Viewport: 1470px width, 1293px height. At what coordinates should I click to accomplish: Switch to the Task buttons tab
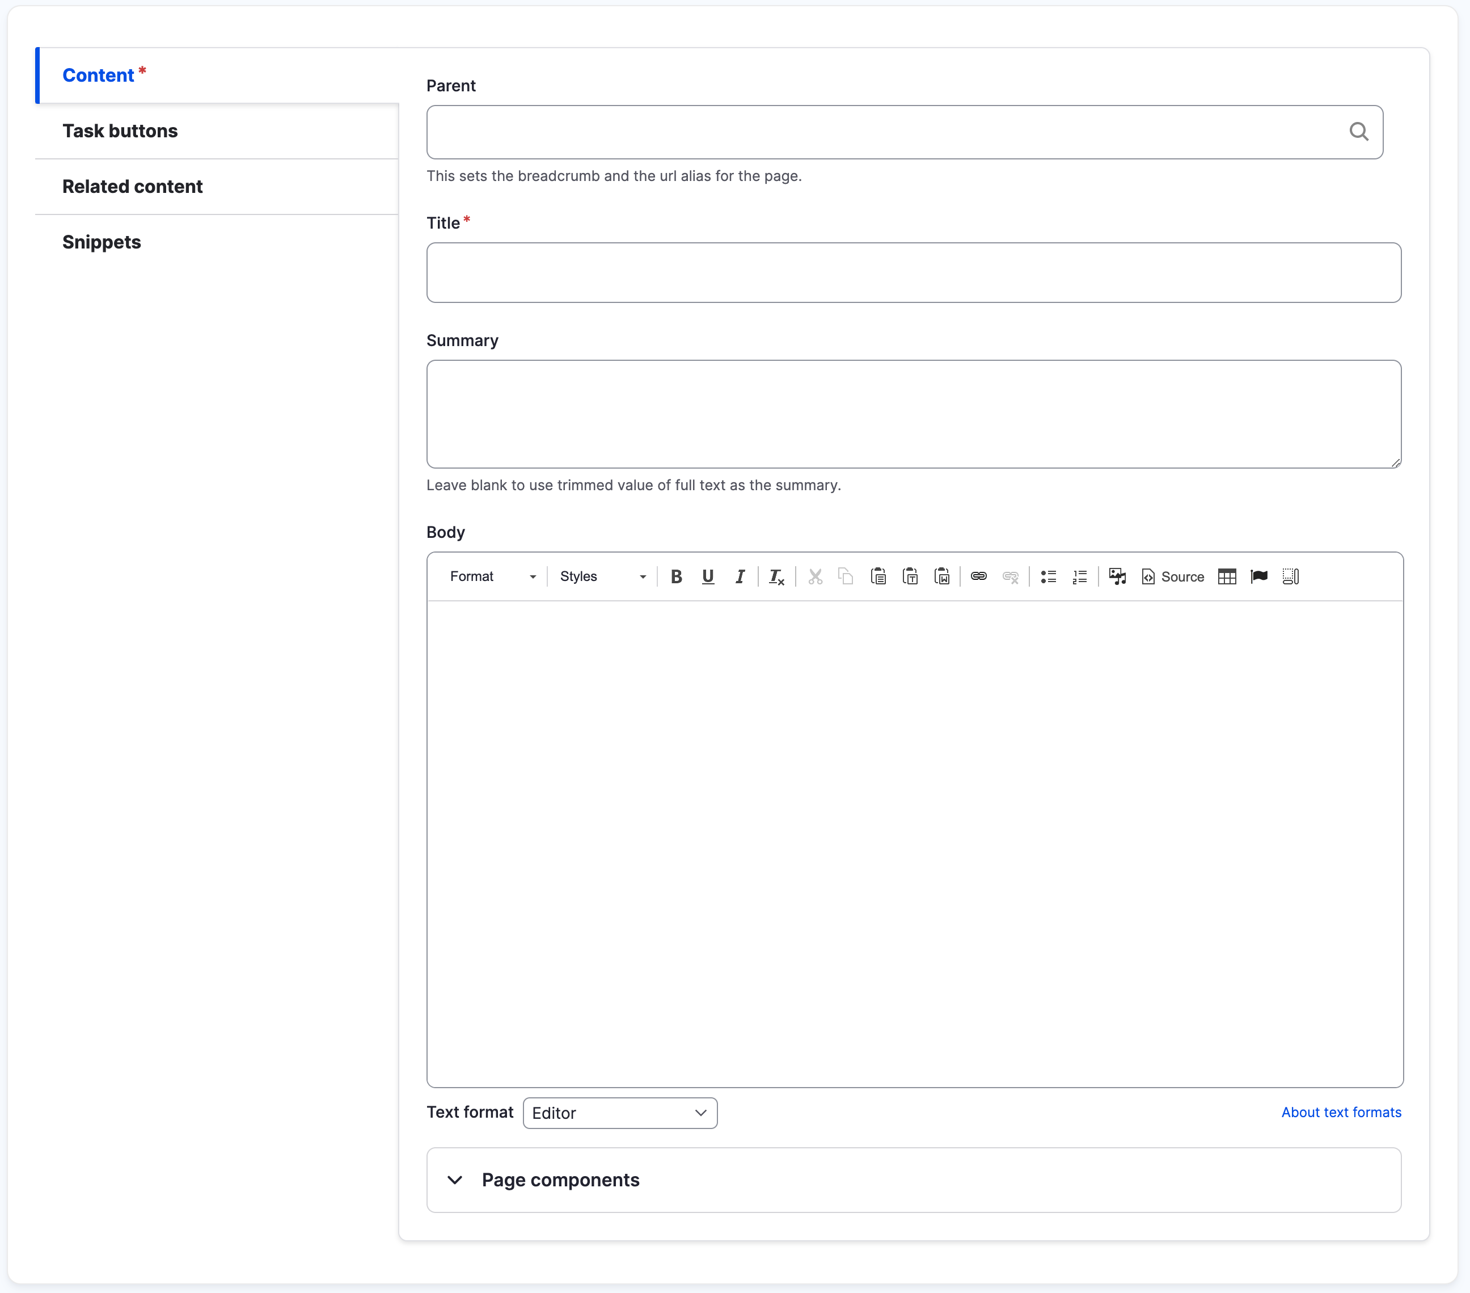point(120,131)
